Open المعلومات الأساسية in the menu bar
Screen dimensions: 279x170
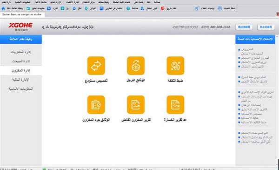click(x=23, y=2)
